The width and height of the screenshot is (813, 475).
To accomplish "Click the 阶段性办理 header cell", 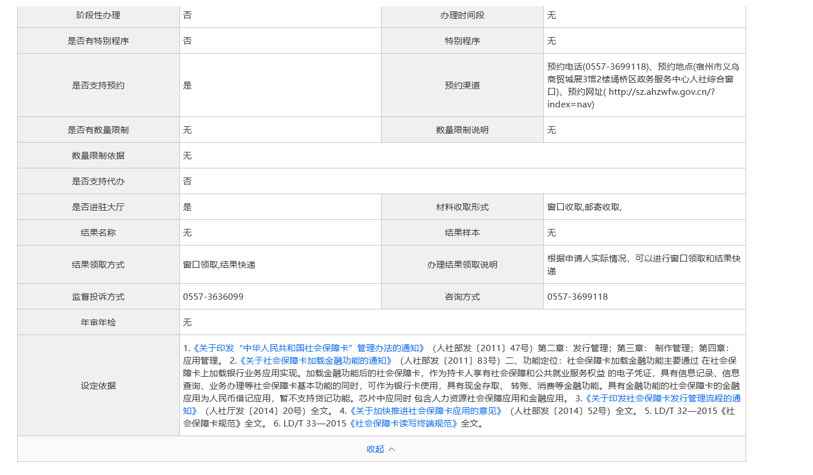I will coord(98,15).
